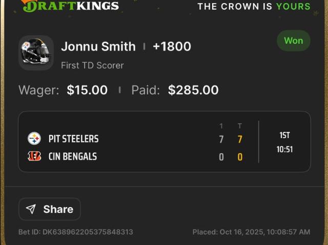Select the PIT STEELERS team name

[x=73, y=139]
